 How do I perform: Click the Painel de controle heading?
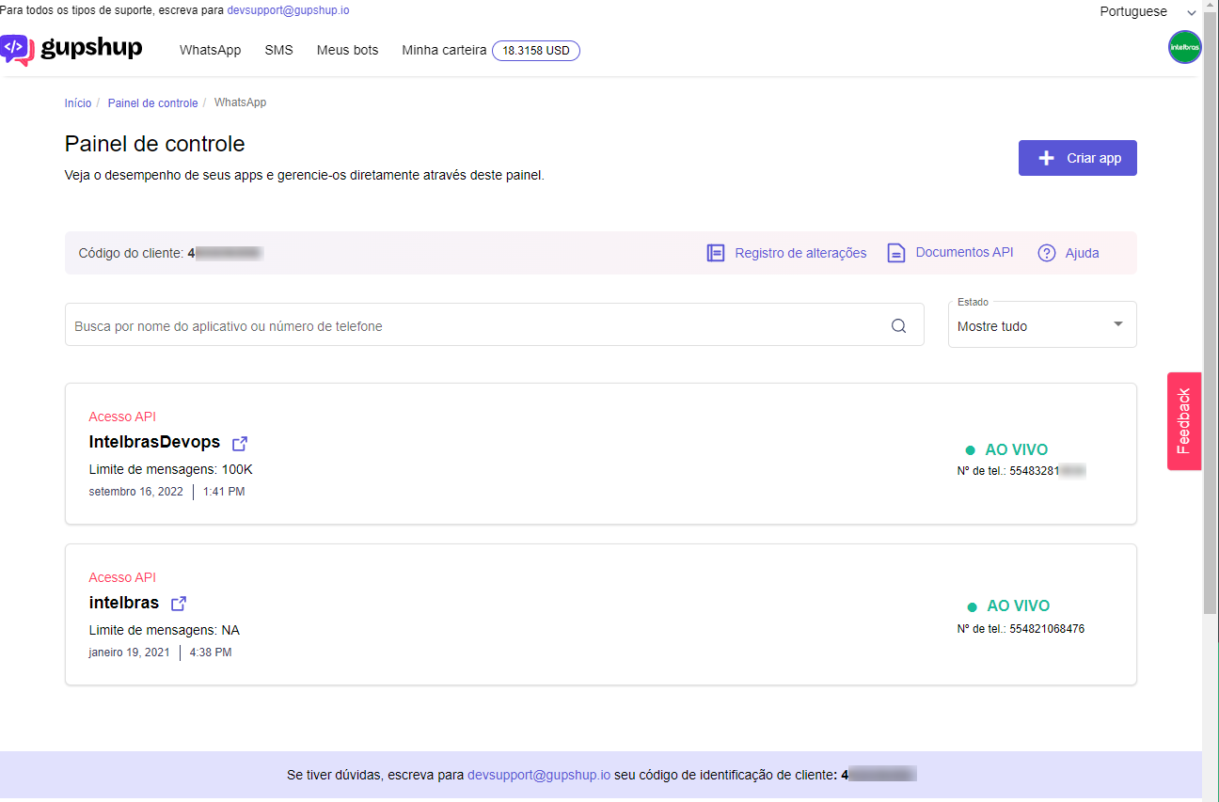click(x=155, y=144)
